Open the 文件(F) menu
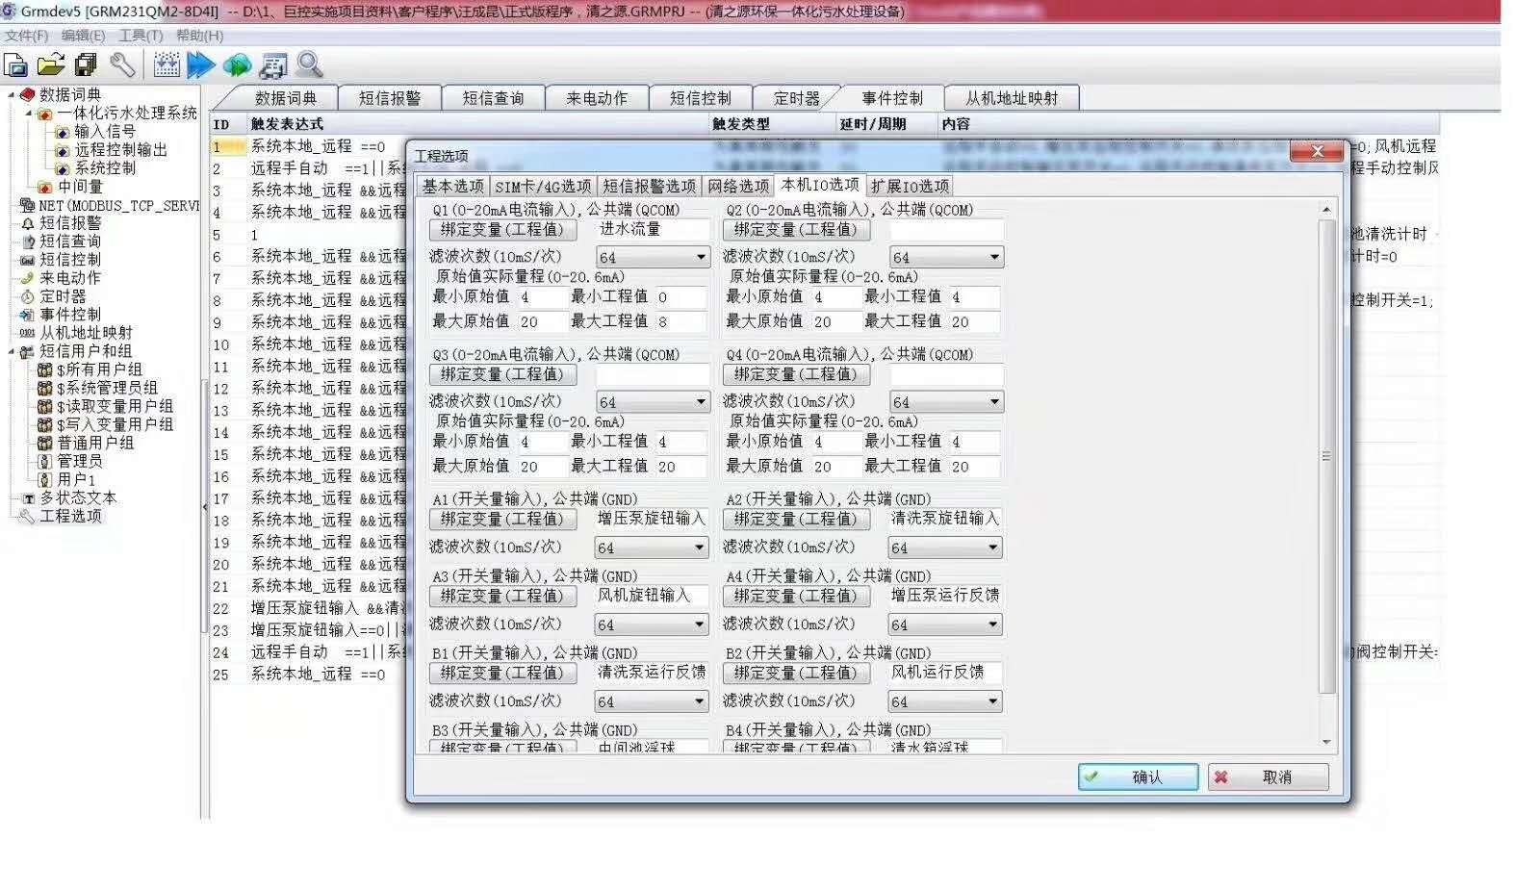This screenshot has width=1540, height=891. [x=26, y=36]
